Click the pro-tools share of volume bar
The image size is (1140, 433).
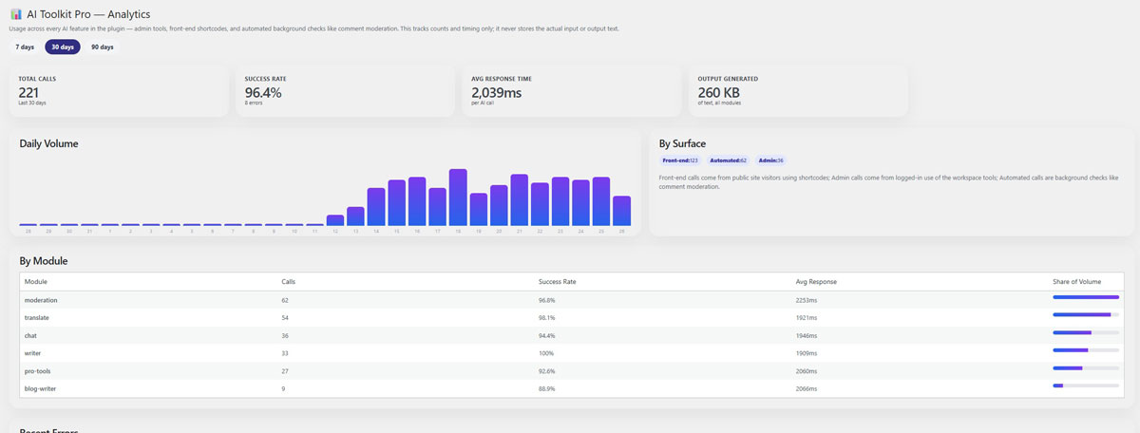click(1086, 367)
